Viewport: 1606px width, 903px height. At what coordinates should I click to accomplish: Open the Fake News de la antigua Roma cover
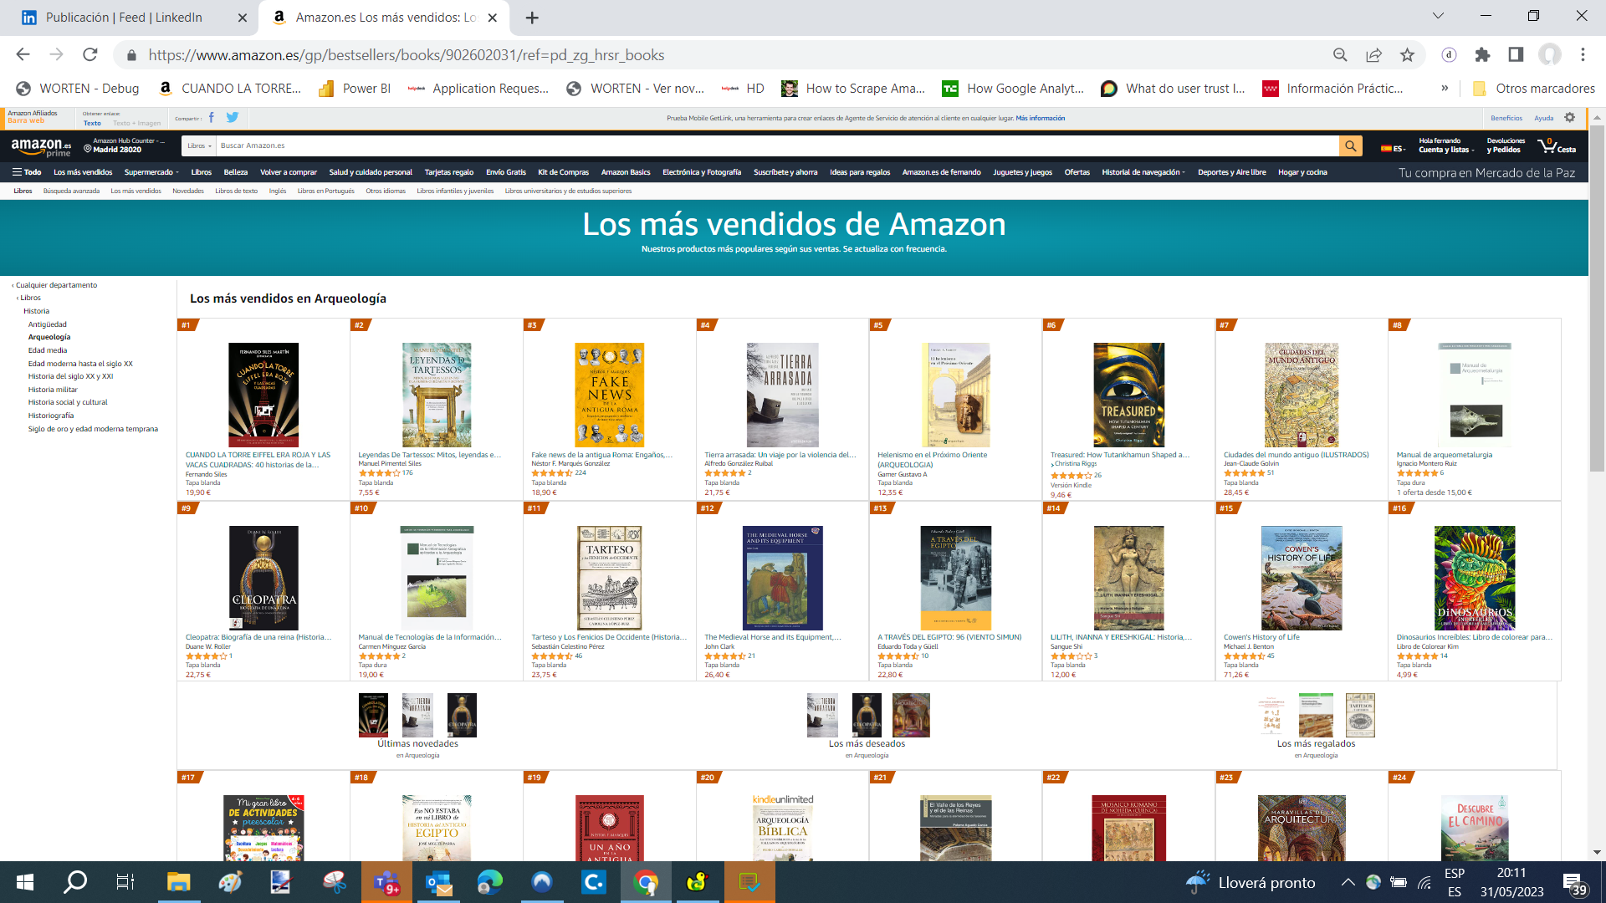click(x=609, y=395)
